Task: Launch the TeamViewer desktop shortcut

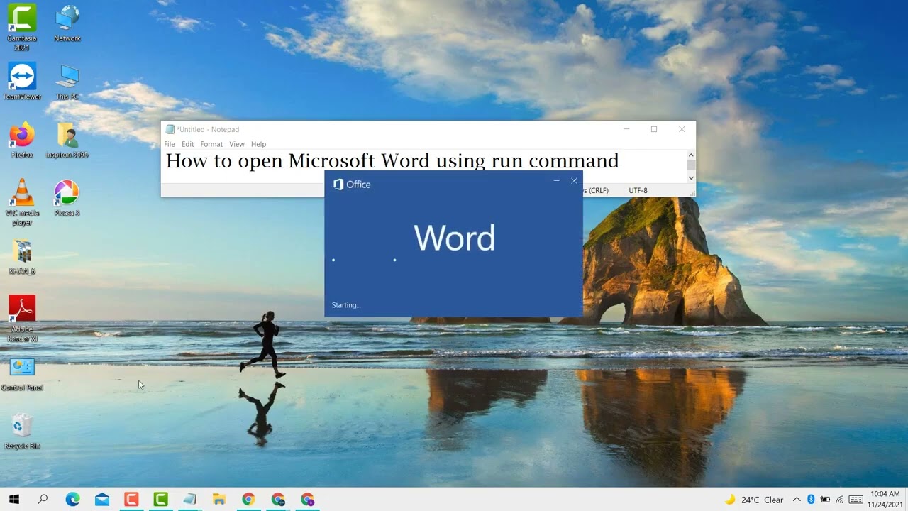Action: (22, 82)
